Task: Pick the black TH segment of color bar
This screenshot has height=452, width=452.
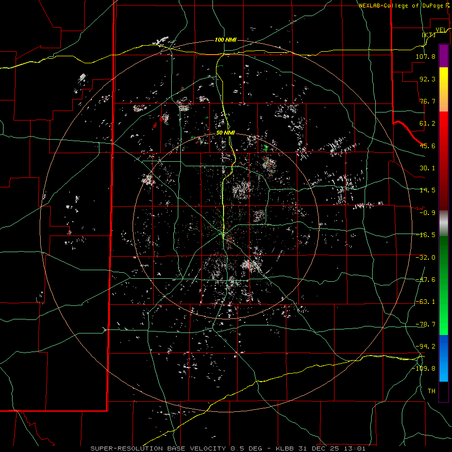Action: [x=443, y=392]
